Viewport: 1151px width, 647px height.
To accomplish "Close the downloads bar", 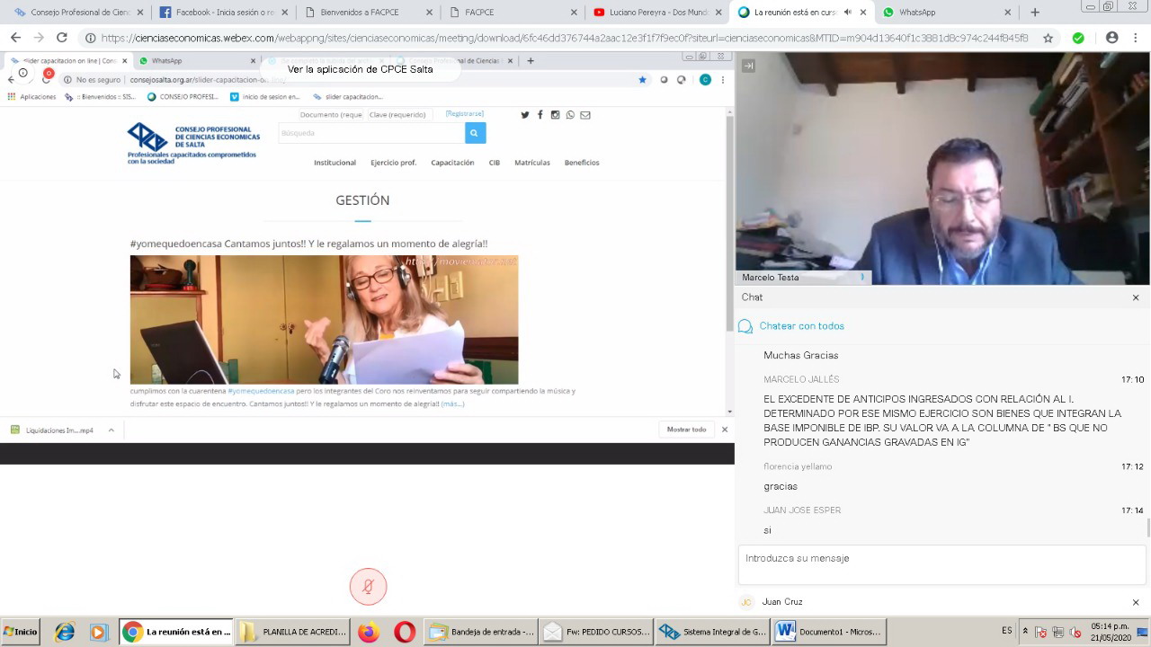I will tap(725, 430).
